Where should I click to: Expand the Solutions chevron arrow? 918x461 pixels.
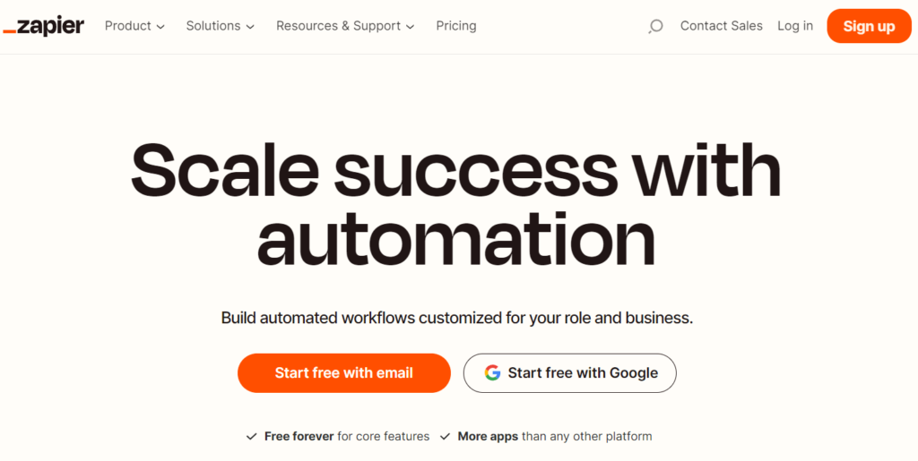click(x=250, y=27)
